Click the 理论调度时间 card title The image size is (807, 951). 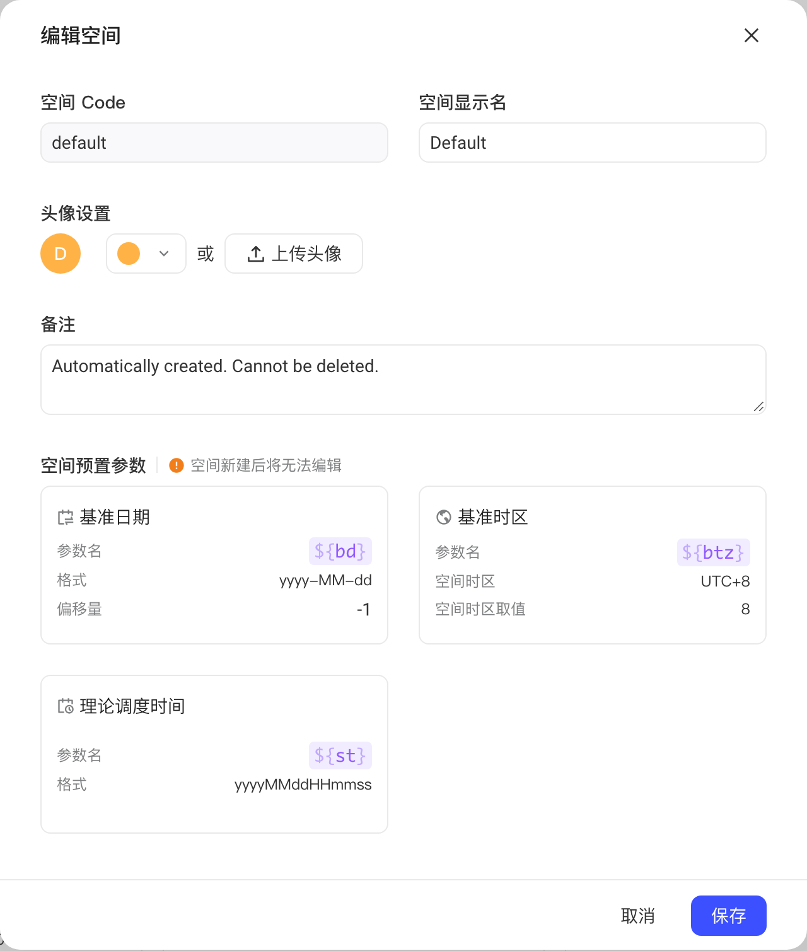tap(132, 706)
